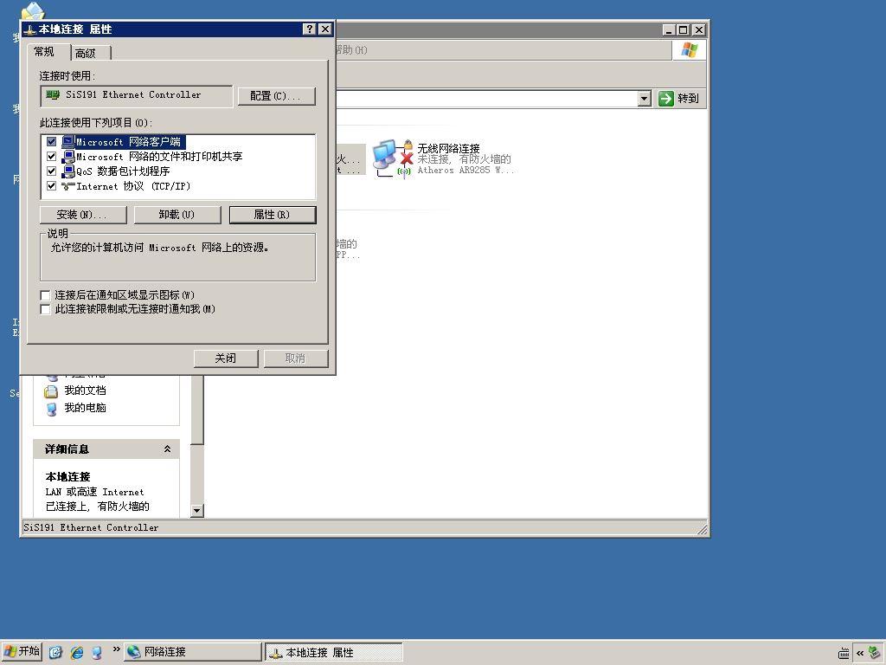Click the 本地连接 属性 title bar icon
886x665 pixels.
(30, 29)
